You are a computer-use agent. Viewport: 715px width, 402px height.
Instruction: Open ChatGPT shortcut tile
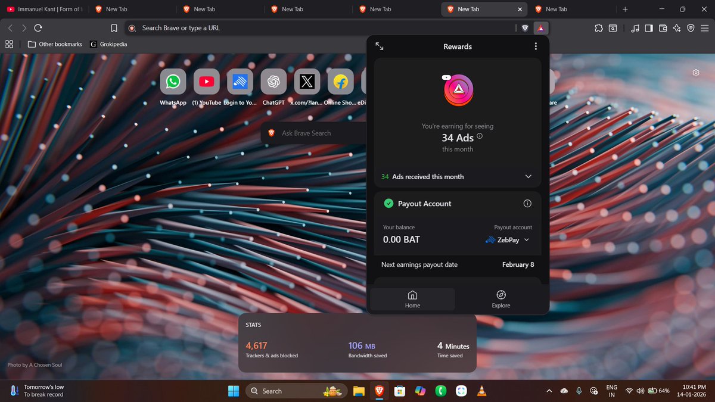coord(273,82)
